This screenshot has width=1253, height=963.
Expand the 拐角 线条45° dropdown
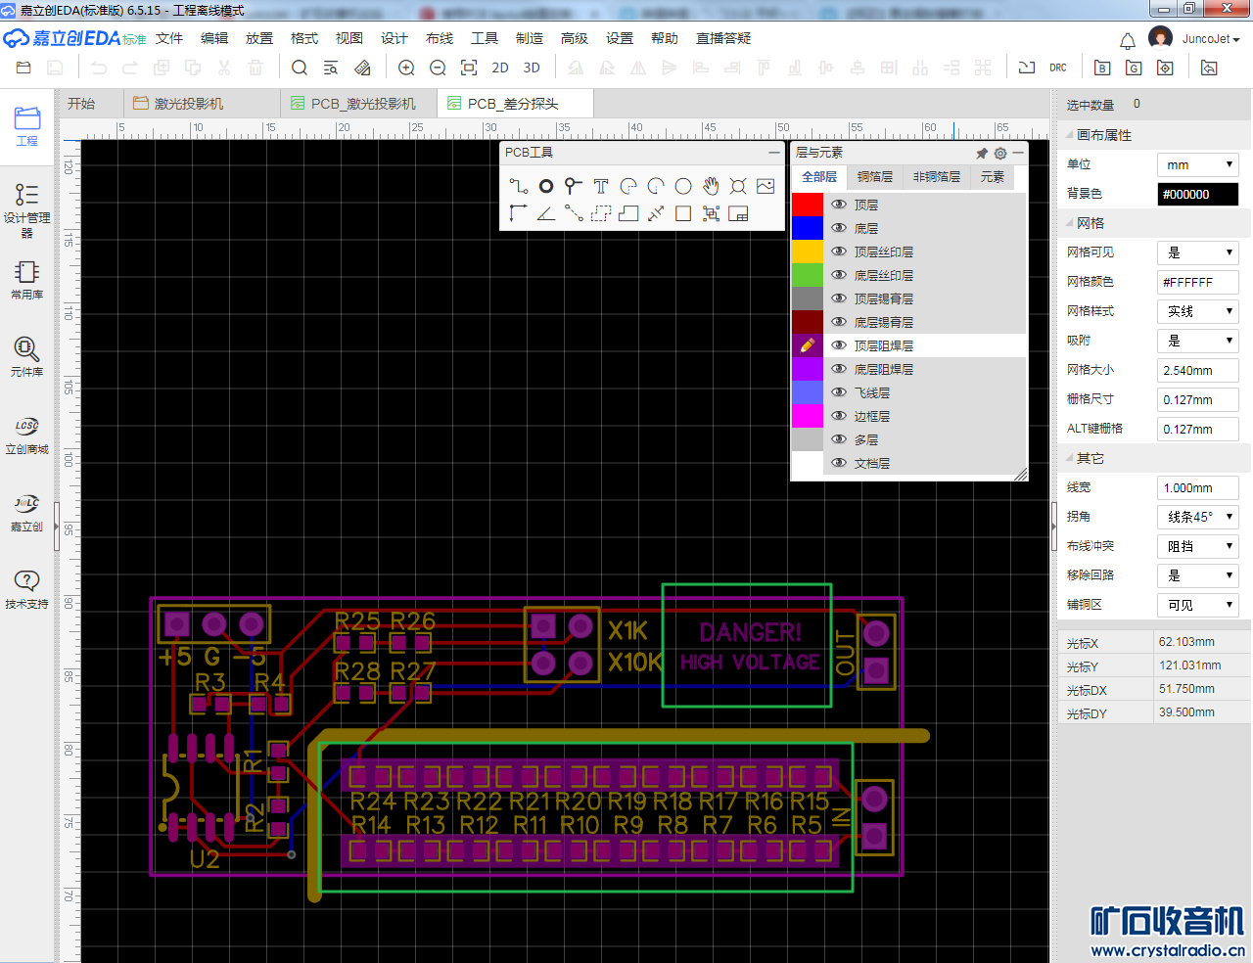[x=1197, y=517]
